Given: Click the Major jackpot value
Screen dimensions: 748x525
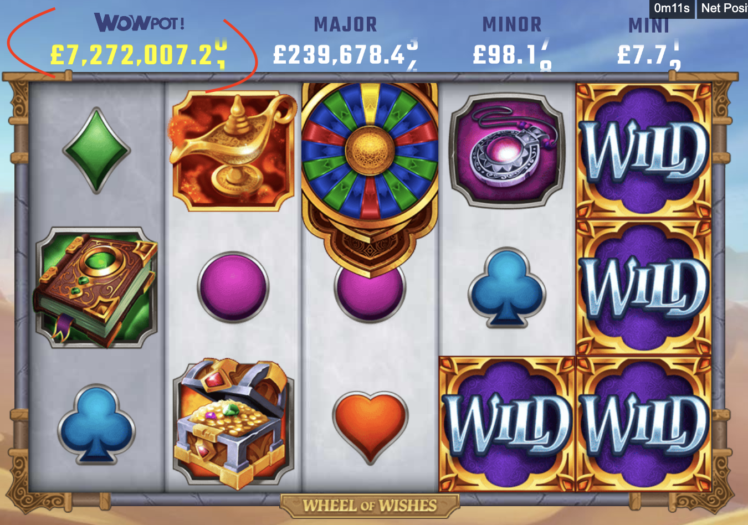Looking at the screenshot, I should pos(345,55).
